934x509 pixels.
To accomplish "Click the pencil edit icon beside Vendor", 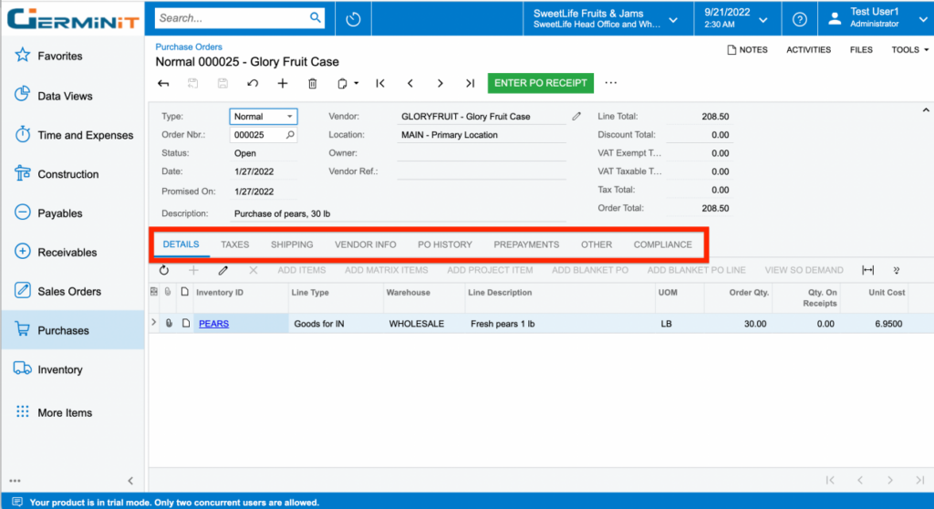I will (x=576, y=117).
